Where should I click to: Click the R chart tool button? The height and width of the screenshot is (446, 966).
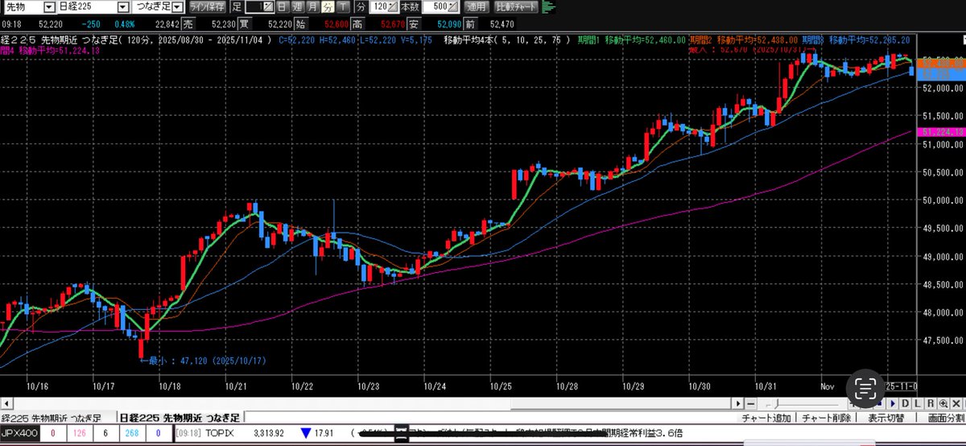point(931,403)
